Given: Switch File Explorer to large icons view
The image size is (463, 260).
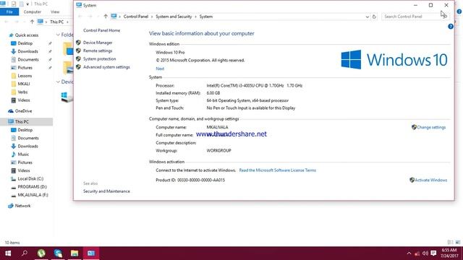Looking at the screenshot, I should (x=458, y=243).
